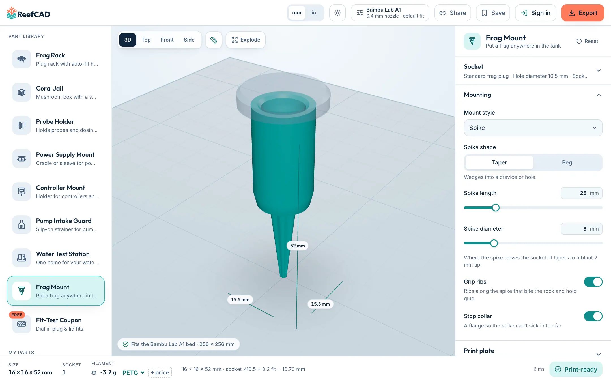
Task: Select the Probe Holder part icon
Action: (x=21, y=125)
